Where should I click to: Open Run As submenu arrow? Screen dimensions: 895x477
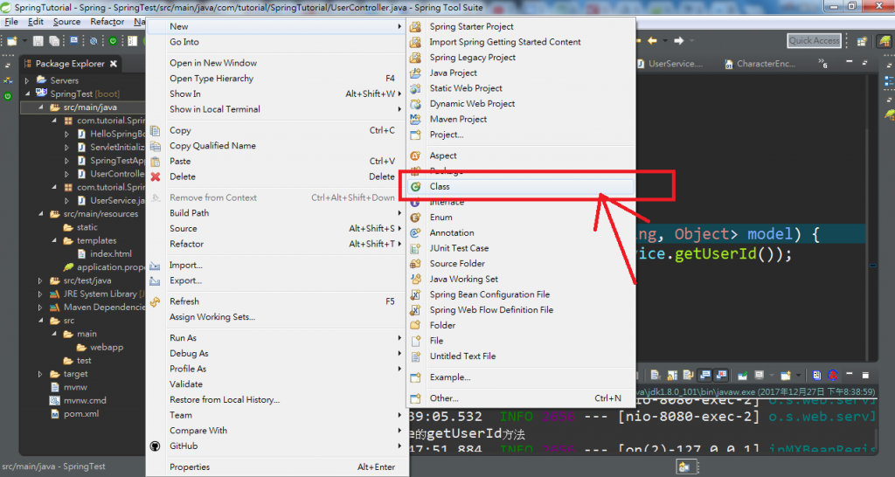pos(399,338)
